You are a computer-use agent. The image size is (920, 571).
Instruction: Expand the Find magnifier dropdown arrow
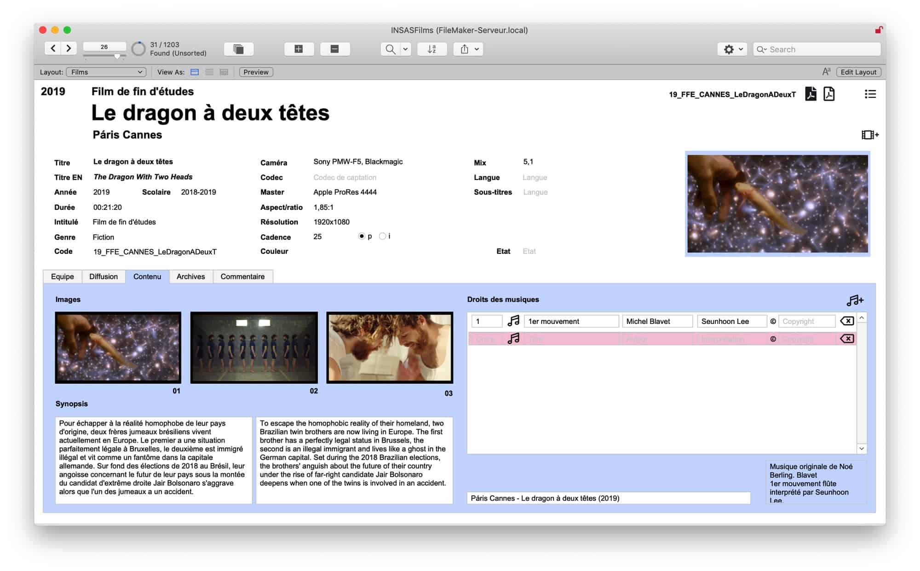click(405, 49)
